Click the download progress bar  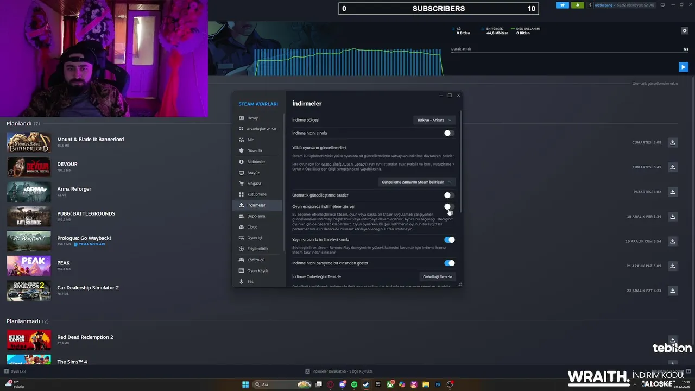[570, 53]
